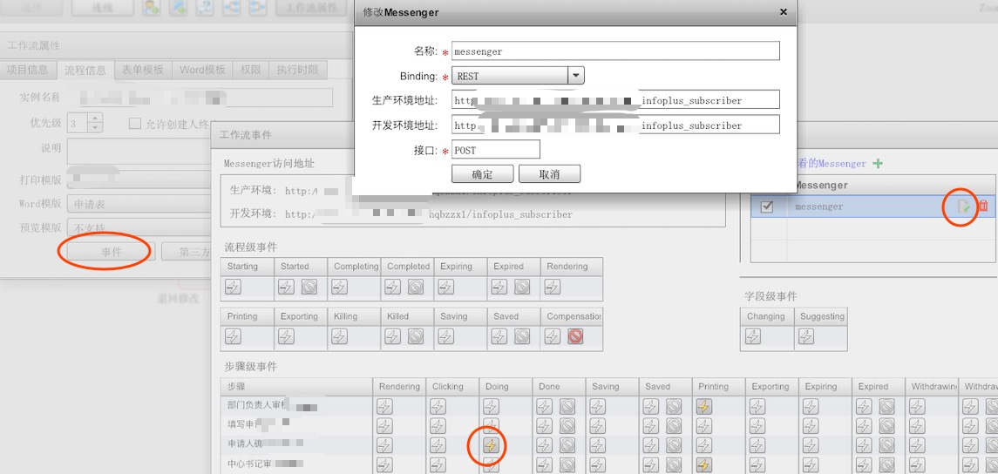This screenshot has width=998, height=474.
Task: Decrease 优先级 with stepper down arrow
Action: pyautogui.click(x=95, y=128)
